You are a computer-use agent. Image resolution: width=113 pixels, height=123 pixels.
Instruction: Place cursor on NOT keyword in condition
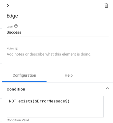12,101
